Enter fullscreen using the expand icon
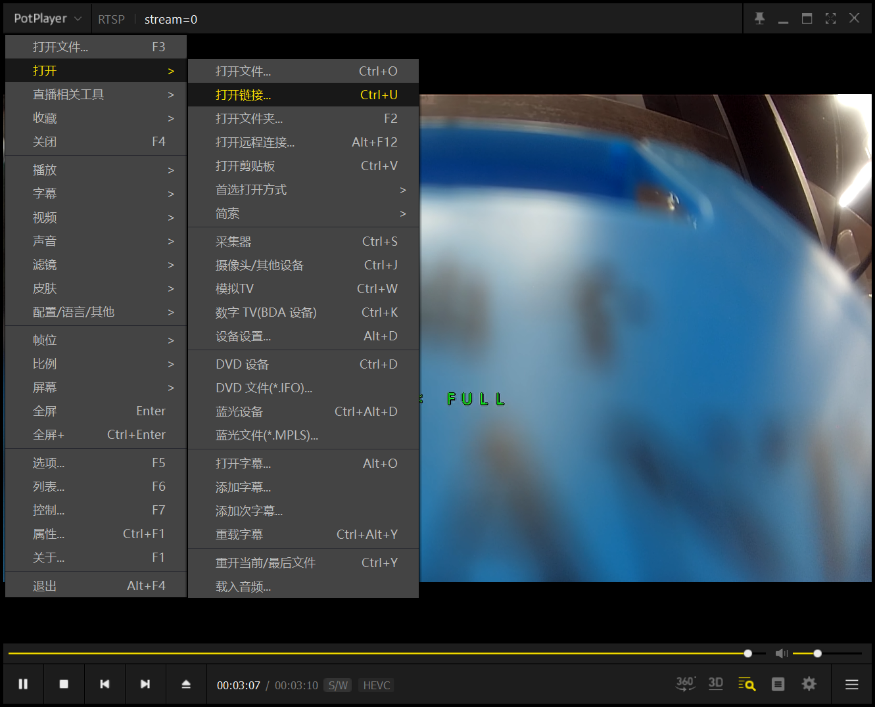 point(830,18)
